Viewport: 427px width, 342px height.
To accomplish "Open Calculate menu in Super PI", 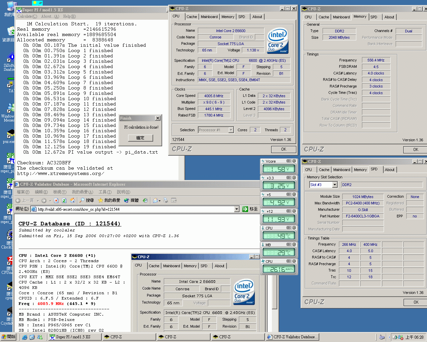I will (27, 16).
